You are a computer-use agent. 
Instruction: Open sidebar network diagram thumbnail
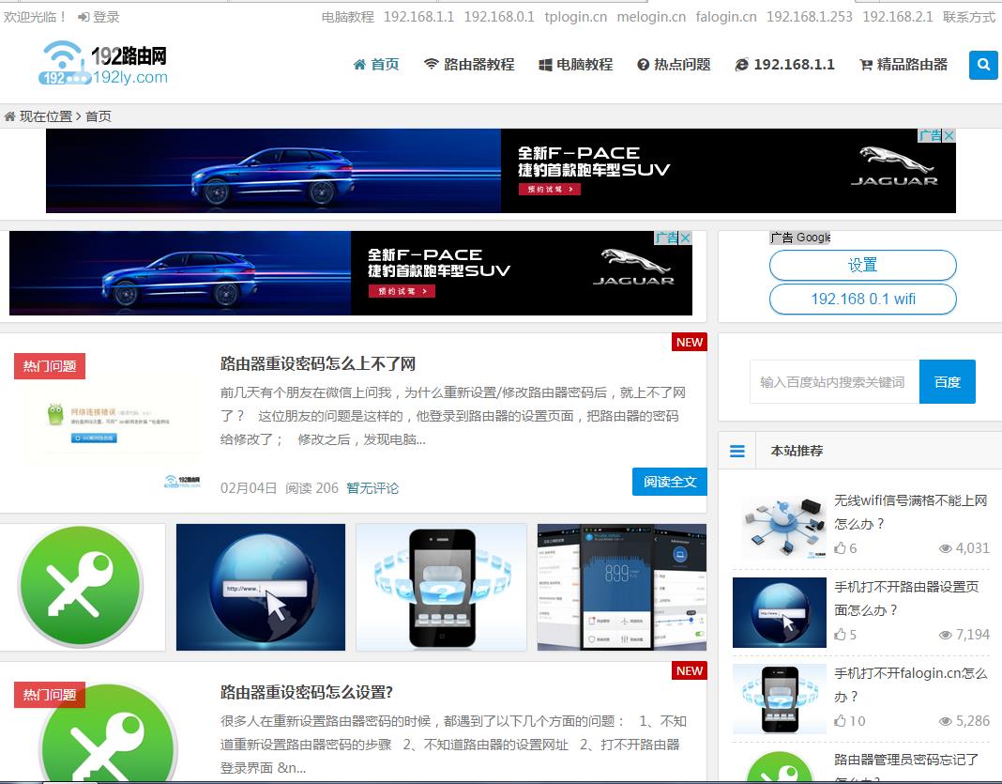pyautogui.click(x=780, y=526)
